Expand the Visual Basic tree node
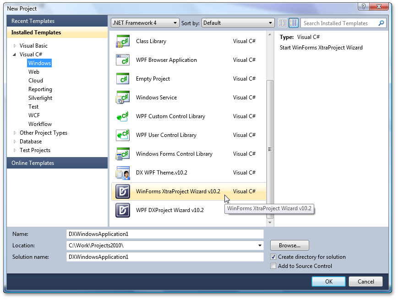The image size is (398, 300). click(x=15, y=46)
